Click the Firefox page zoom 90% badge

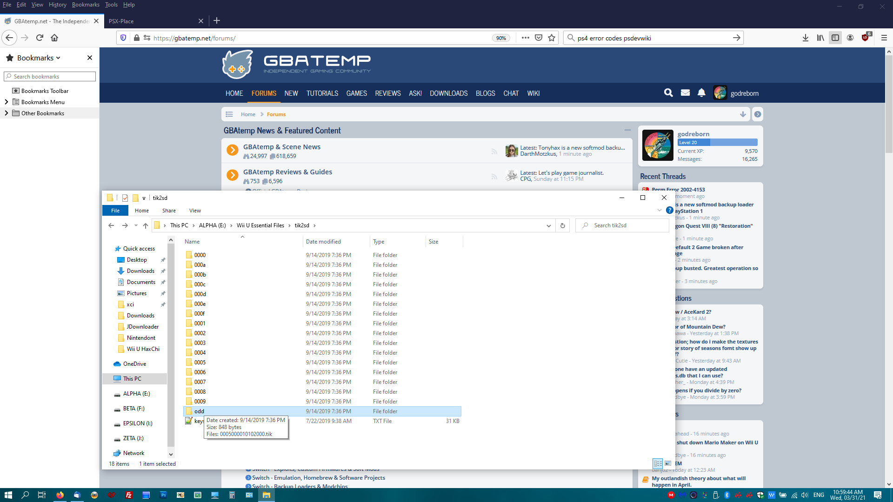(501, 38)
